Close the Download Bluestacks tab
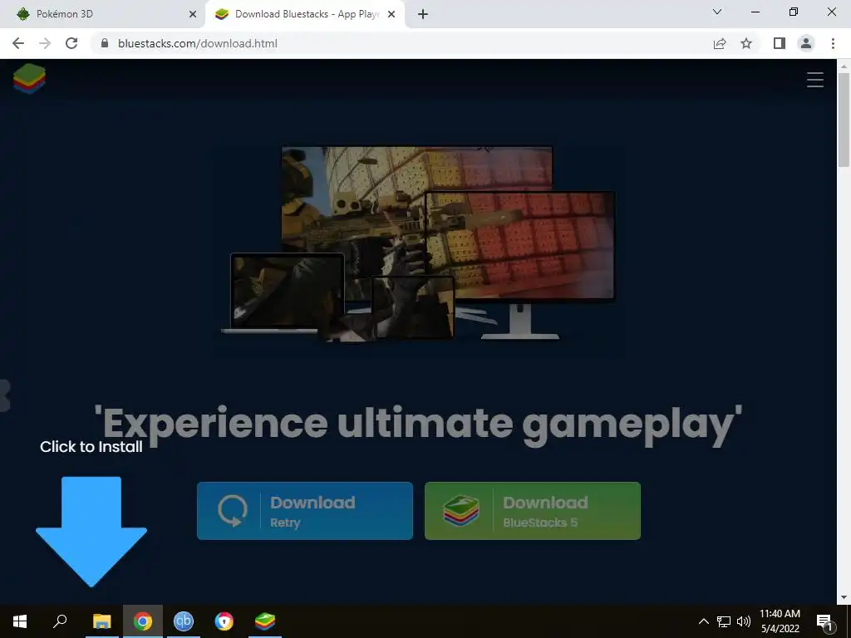This screenshot has height=638, width=851. pyautogui.click(x=391, y=15)
